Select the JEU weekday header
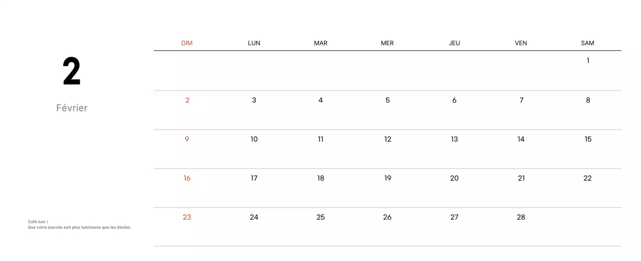 tap(454, 43)
